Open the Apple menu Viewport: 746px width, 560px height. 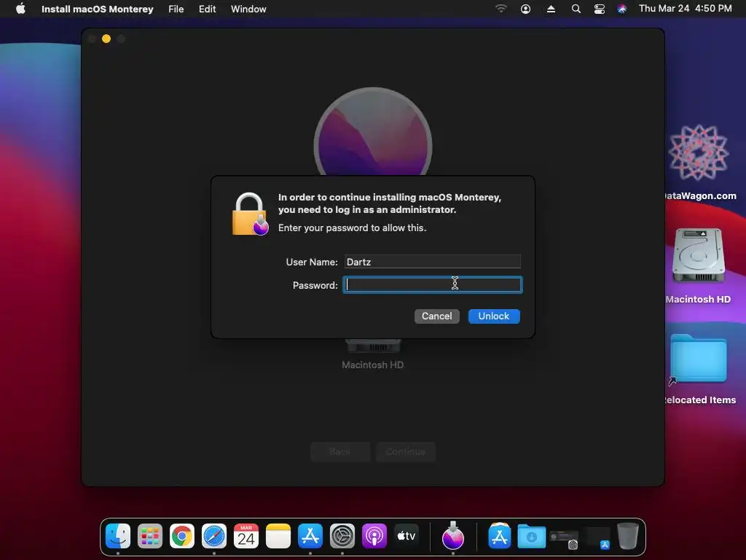[20, 9]
